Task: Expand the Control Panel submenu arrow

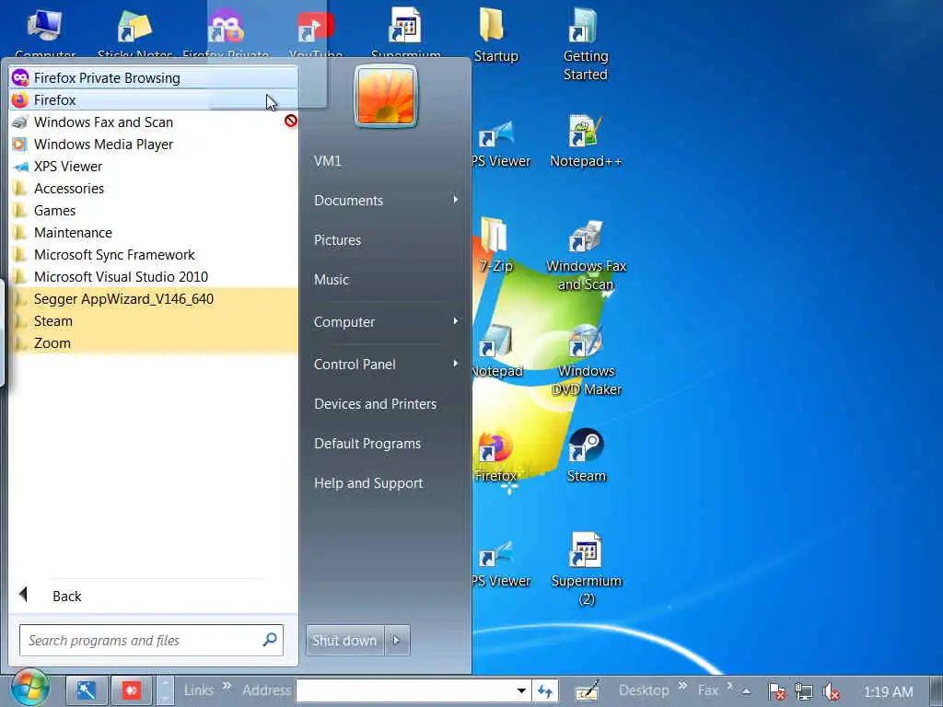Action: tap(455, 364)
